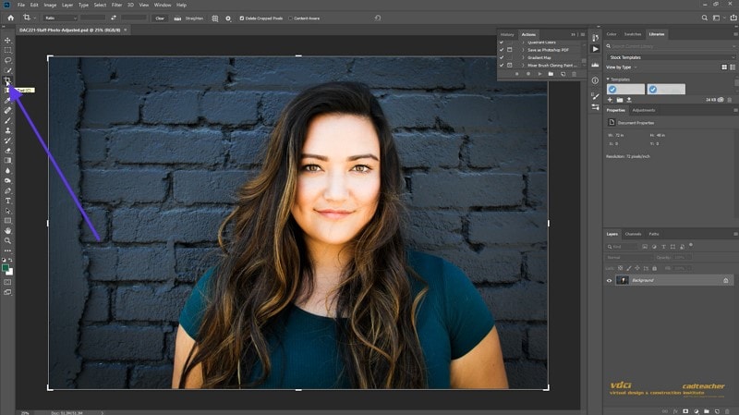
Task: Delete layer using Layers trash icon
Action: click(728, 411)
